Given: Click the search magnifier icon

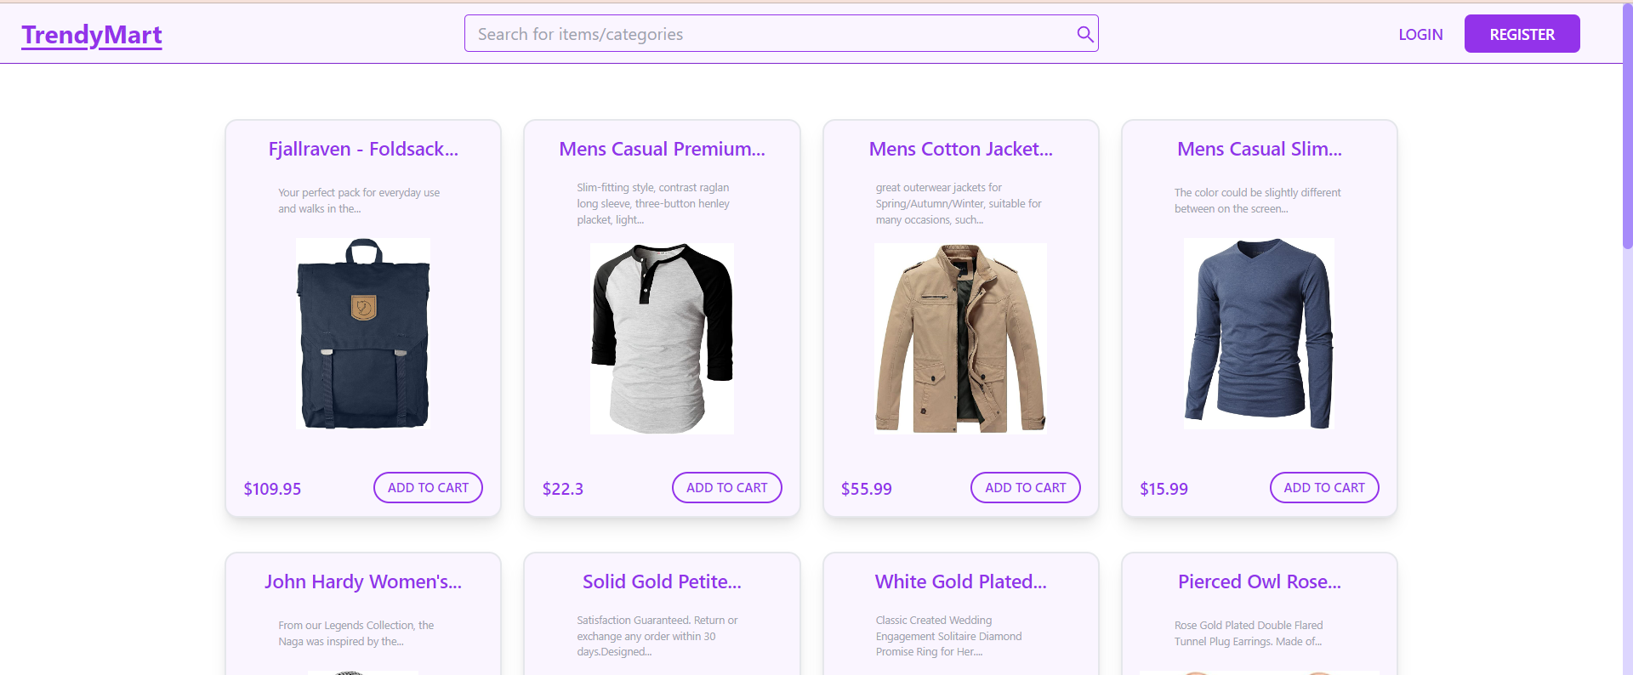Looking at the screenshot, I should pos(1084,34).
